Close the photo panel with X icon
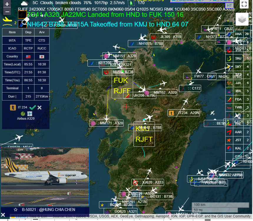This screenshot has width=253, height=221. pos(3,215)
